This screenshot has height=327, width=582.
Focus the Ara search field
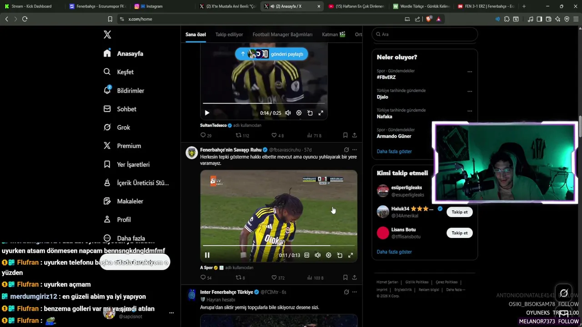coord(425,35)
